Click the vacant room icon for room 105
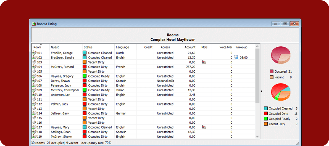 pyautogui.click(x=35, y=71)
